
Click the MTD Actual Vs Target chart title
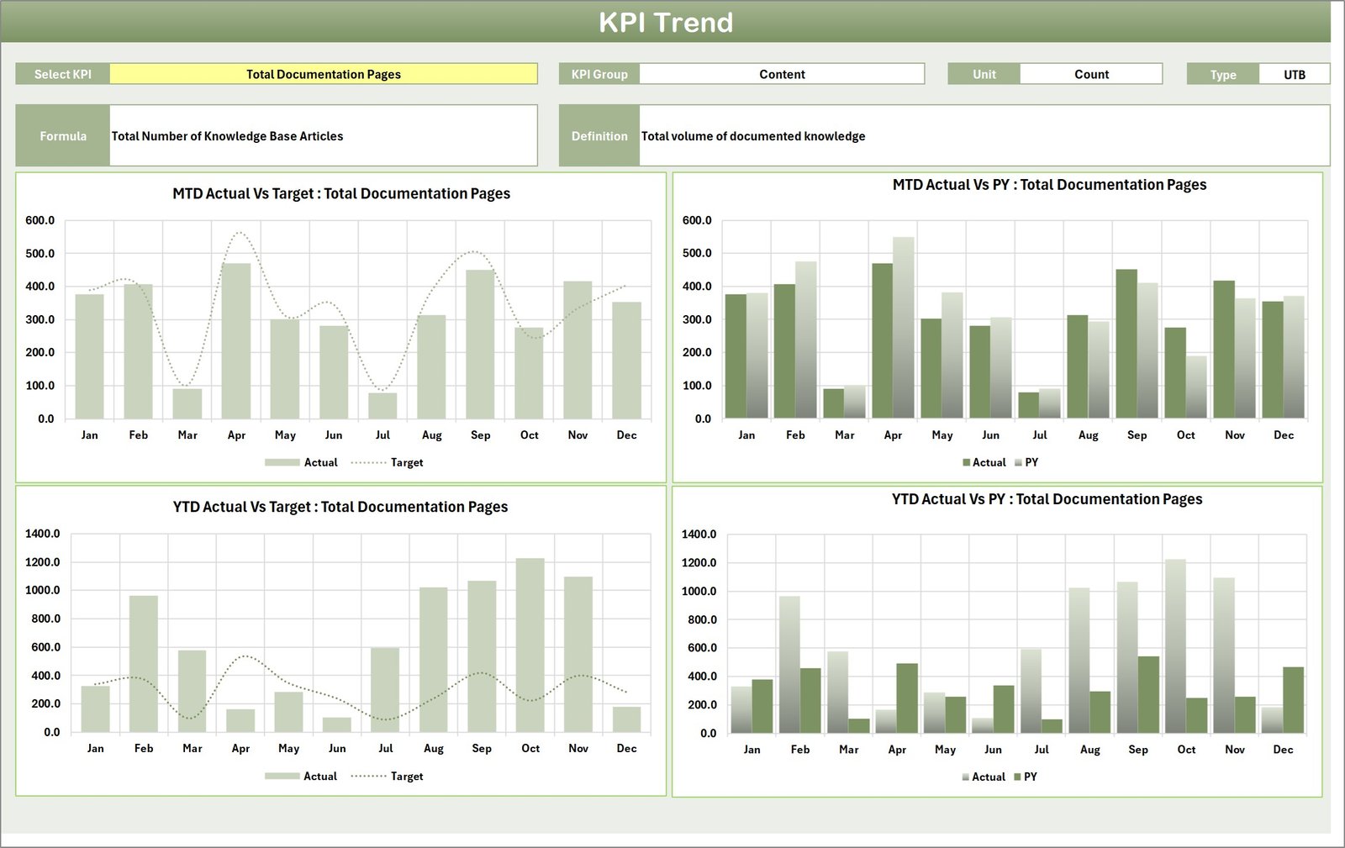[340, 192]
